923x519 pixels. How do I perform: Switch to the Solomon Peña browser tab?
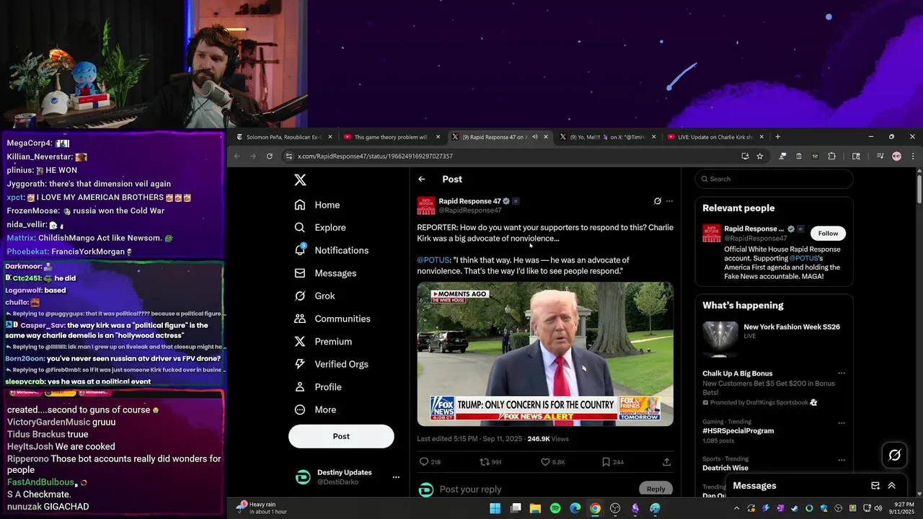[283, 137]
